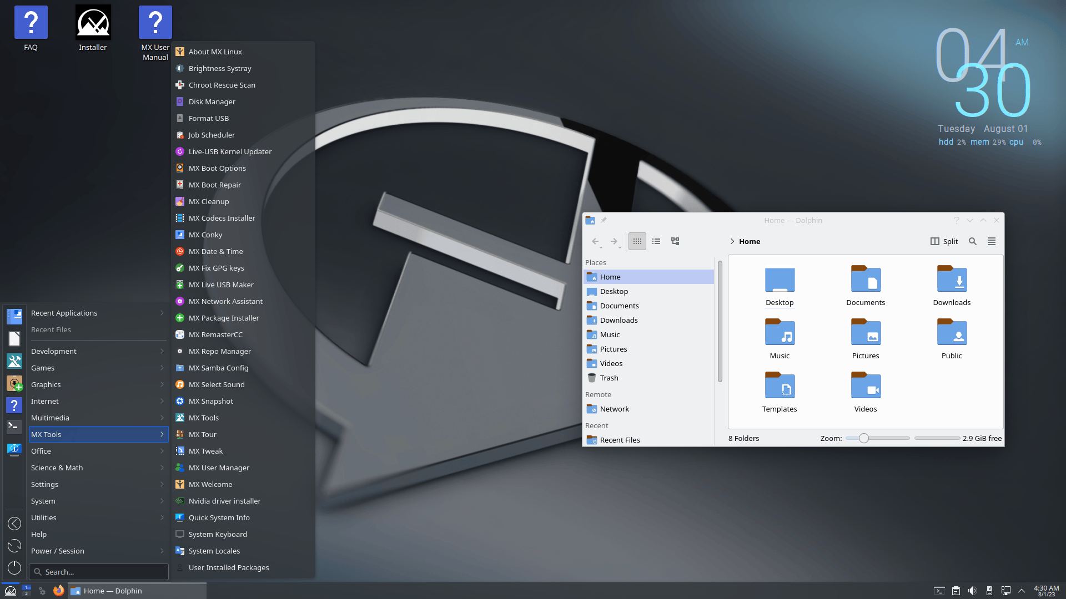This screenshot has height=599, width=1066.
Task: Select MX Codecs Installer
Action: click(x=222, y=218)
